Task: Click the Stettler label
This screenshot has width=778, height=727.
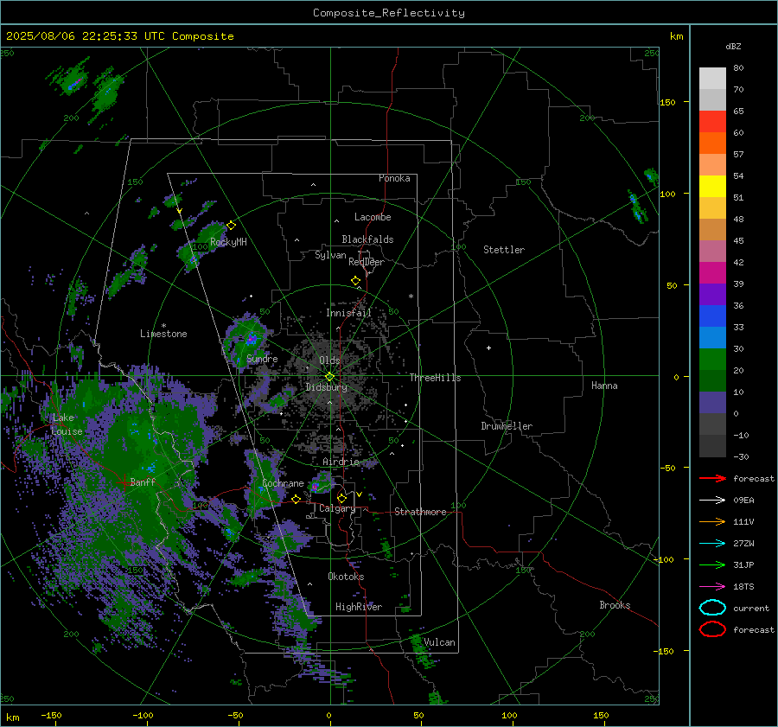Action: pyautogui.click(x=504, y=250)
